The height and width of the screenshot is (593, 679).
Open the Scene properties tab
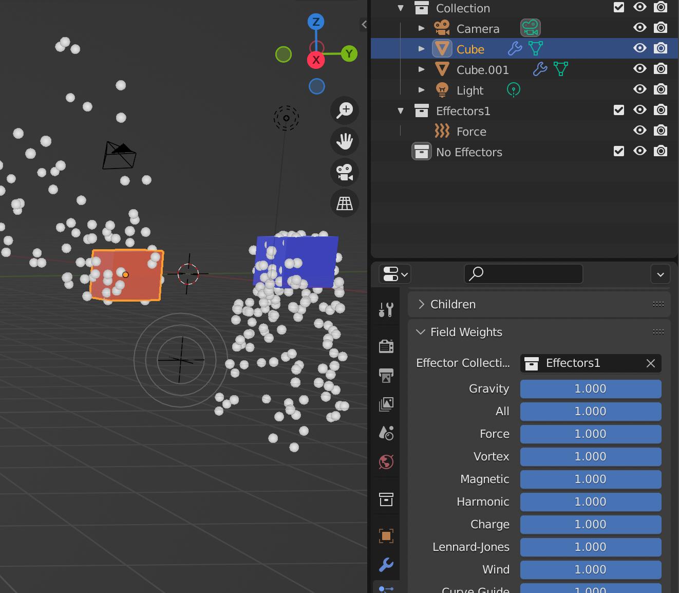click(x=386, y=433)
